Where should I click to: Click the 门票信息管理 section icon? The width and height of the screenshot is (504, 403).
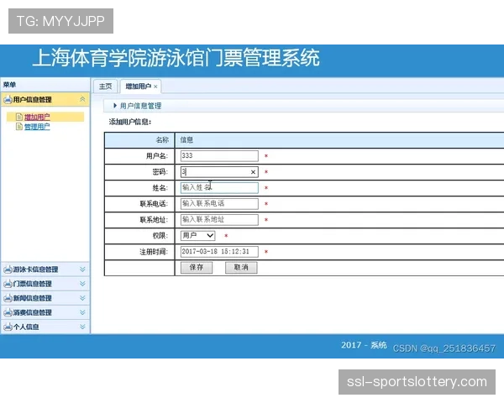pos(8,284)
